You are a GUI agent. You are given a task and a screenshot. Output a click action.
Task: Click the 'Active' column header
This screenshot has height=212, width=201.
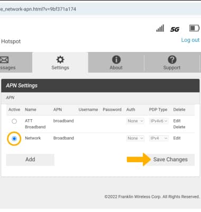pos(14,110)
